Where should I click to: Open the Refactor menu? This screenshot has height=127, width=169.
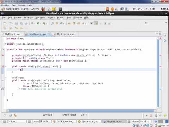click(x=29, y=18)
